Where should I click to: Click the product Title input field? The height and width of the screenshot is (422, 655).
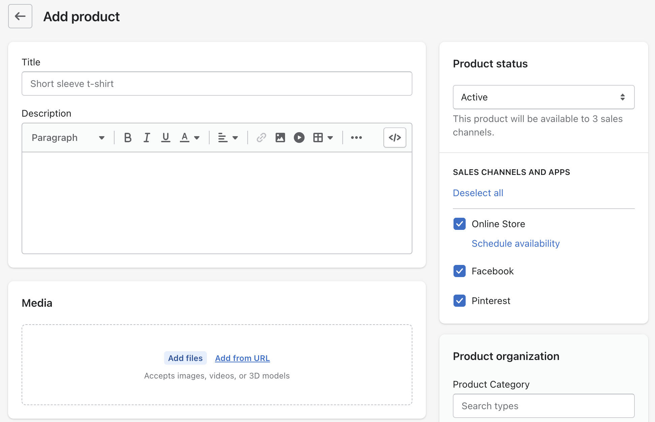pyautogui.click(x=217, y=84)
